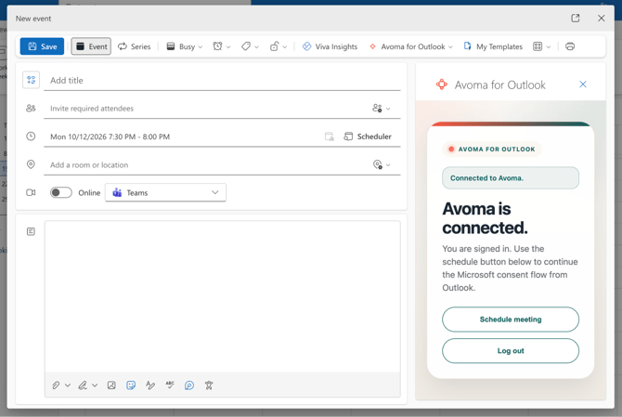Click the emoji picker icon beside the title
Image resolution: width=622 pixels, height=417 pixels.
pos(31,80)
